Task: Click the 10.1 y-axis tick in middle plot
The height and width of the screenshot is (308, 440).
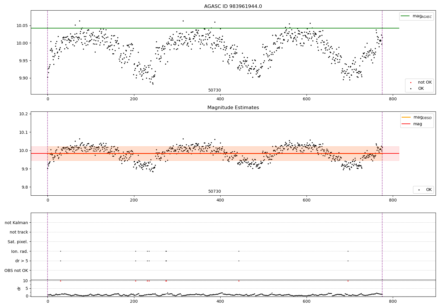Action: (23, 132)
